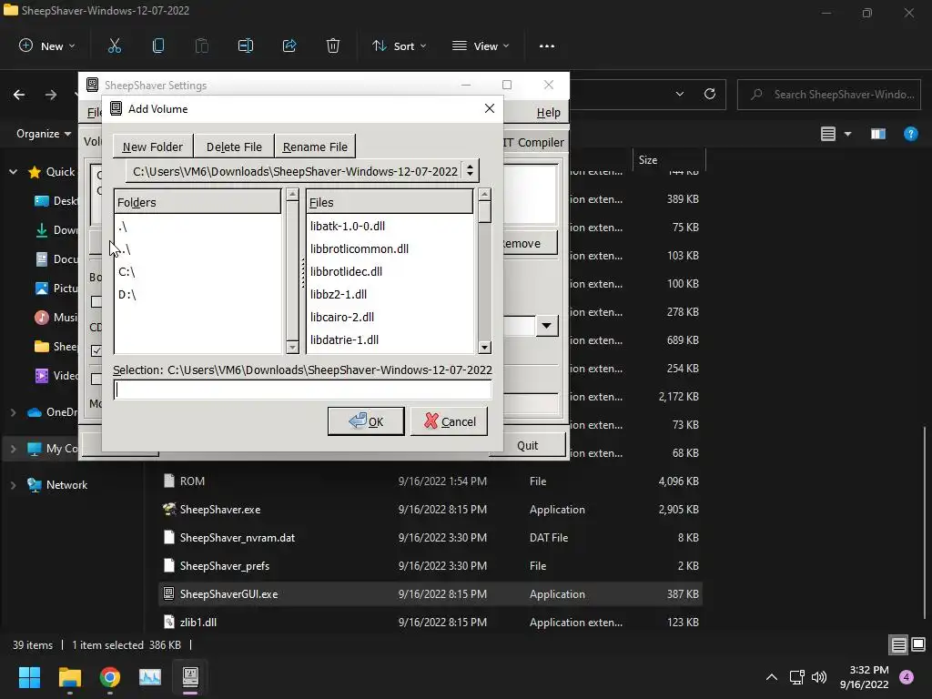
Task: Open the Sort dropdown in Explorer
Action: 399,46
